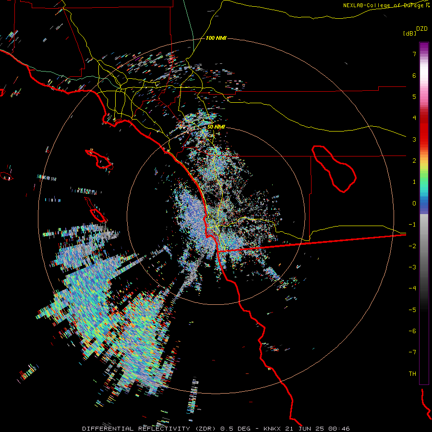This screenshot has height=432, width=432.
Task: Click the NEXLAB-College of DuPage label
Action: pyautogui.click(x=386, y=5)
